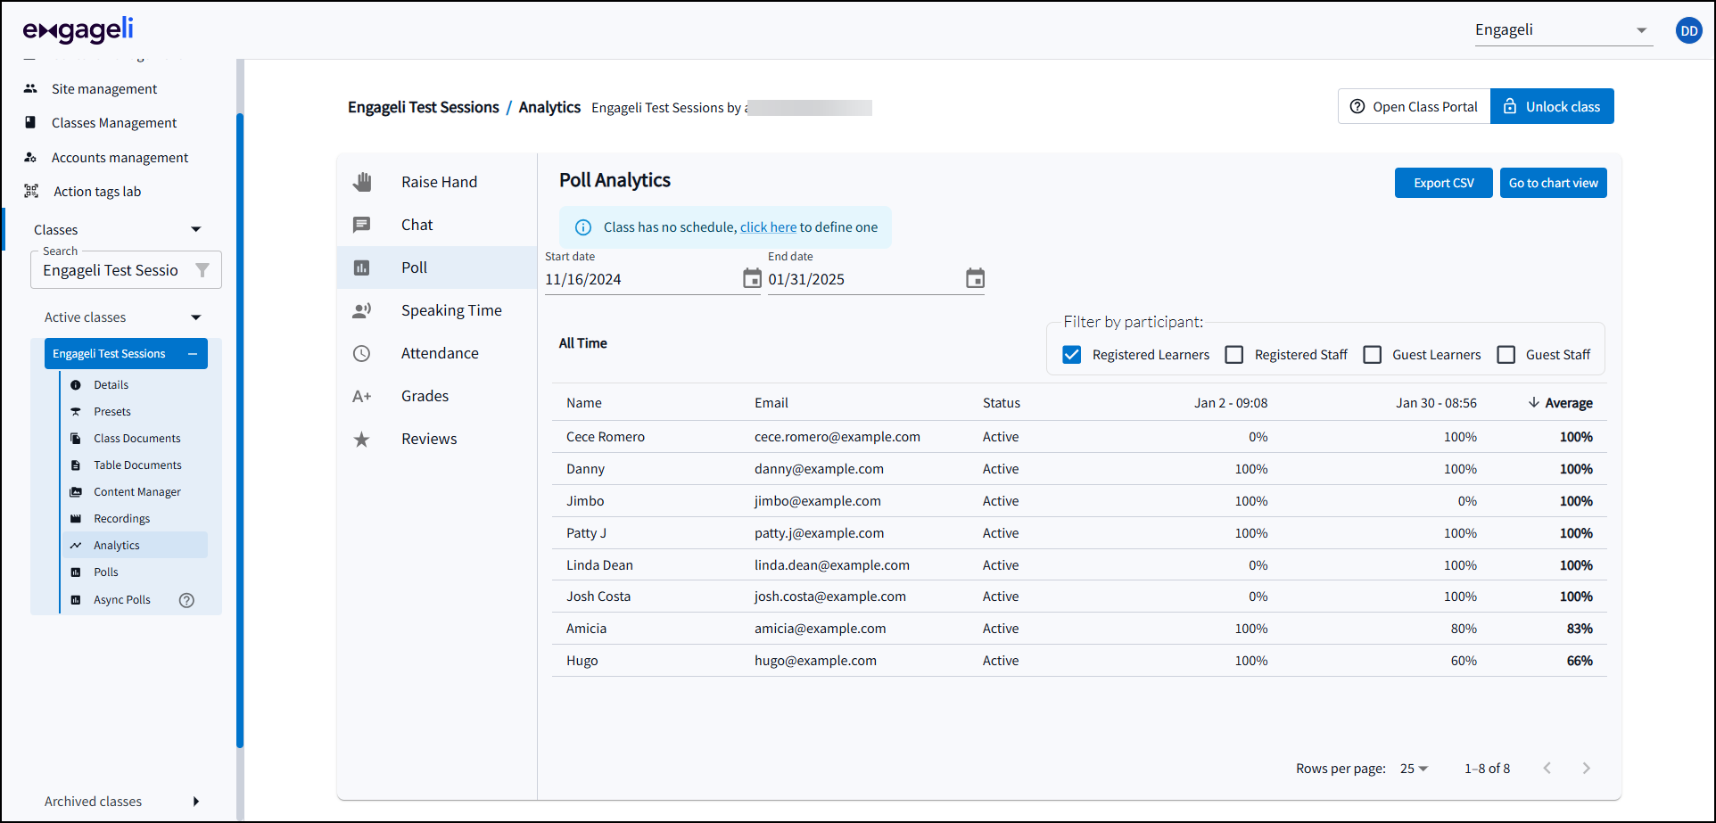Image resolution: width=1716 pixels, height=823 pixels.
Task: Collapse the Engageli Test Sessions tree node
Action: pos(193,354)
